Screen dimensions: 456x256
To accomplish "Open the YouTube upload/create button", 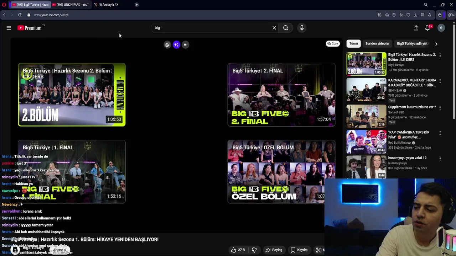I will (x=416, y=28).
